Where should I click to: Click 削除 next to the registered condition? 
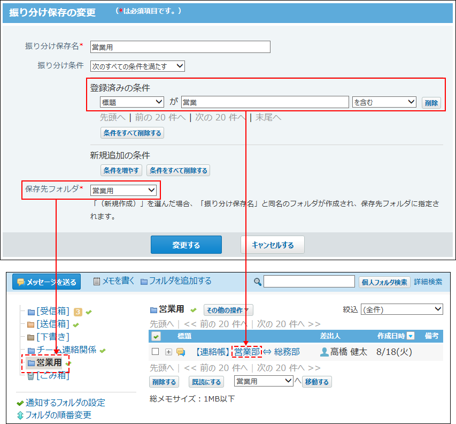[431, 103]
